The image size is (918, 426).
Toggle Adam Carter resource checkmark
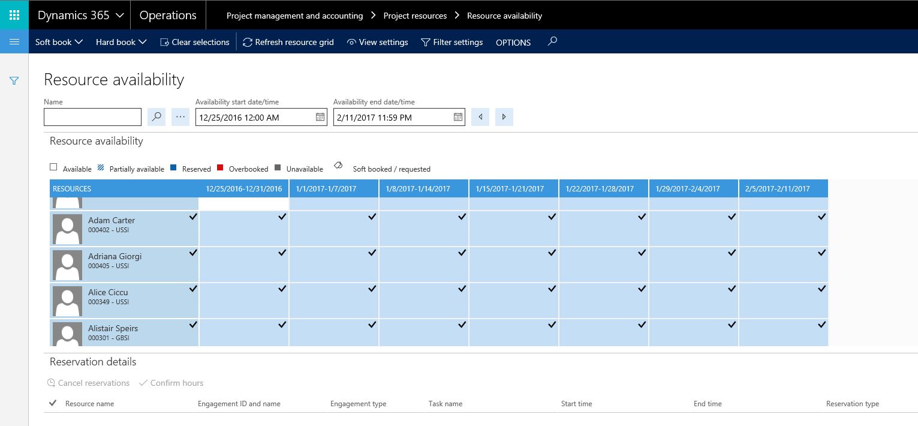click(x=192, y=217)
